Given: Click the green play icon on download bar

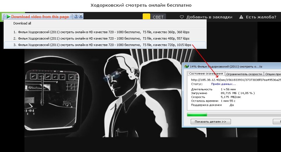Looking at the screenshot, I should tap(8, 17).
